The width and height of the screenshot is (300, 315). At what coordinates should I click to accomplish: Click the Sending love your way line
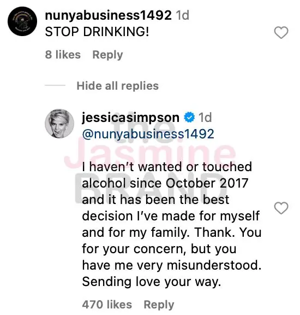click(152, 282)
